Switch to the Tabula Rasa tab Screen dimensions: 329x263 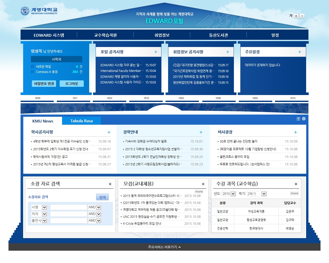tap(81, 121)
